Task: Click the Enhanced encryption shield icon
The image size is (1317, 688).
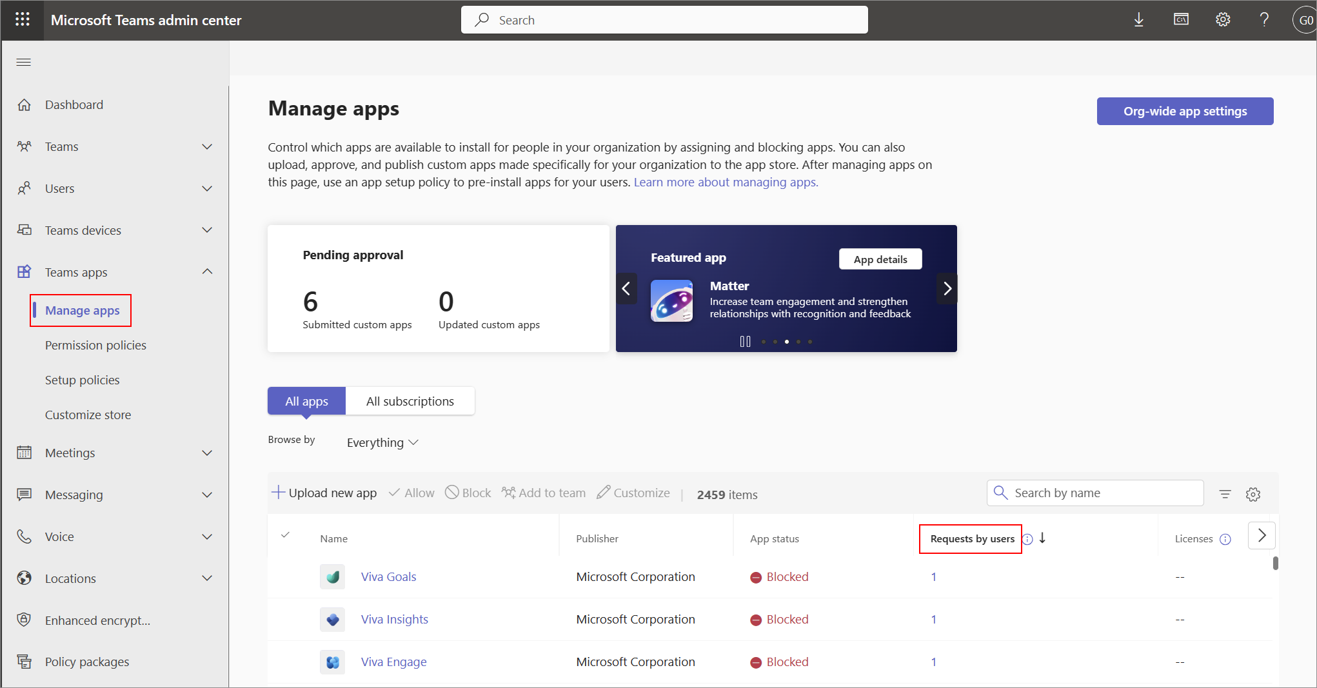Action: pos(25,620)
